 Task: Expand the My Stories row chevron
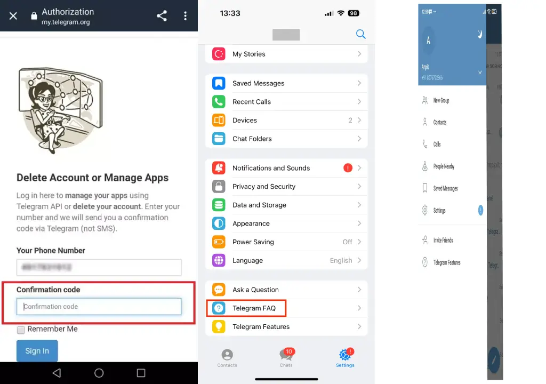coord(359,54)
